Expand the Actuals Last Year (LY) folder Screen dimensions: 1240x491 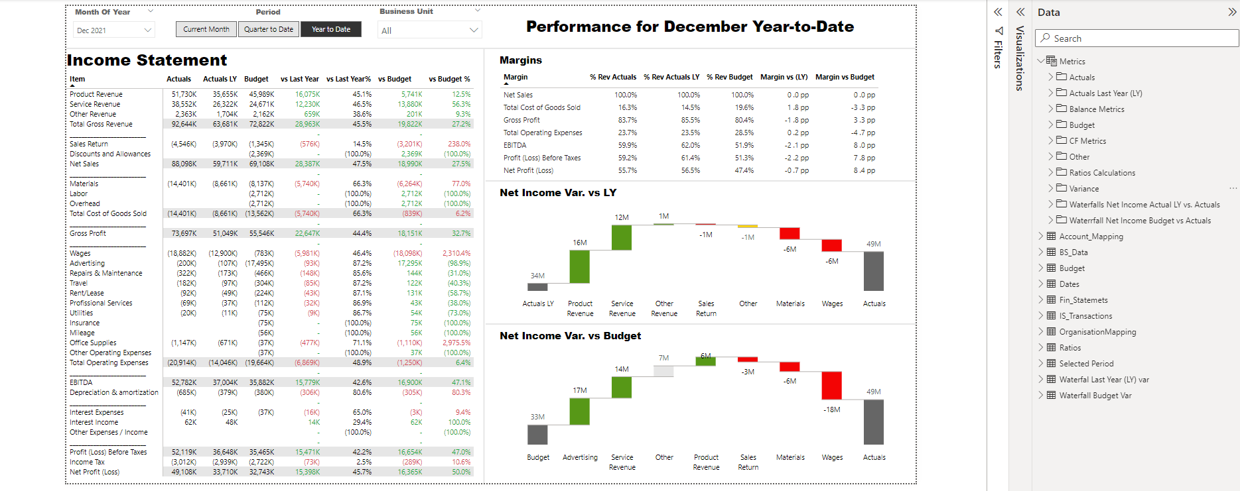pos(1050,93)
